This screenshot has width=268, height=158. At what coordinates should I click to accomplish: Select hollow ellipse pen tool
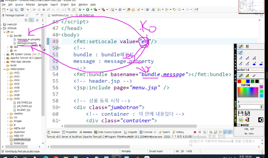tap(241, 64)
